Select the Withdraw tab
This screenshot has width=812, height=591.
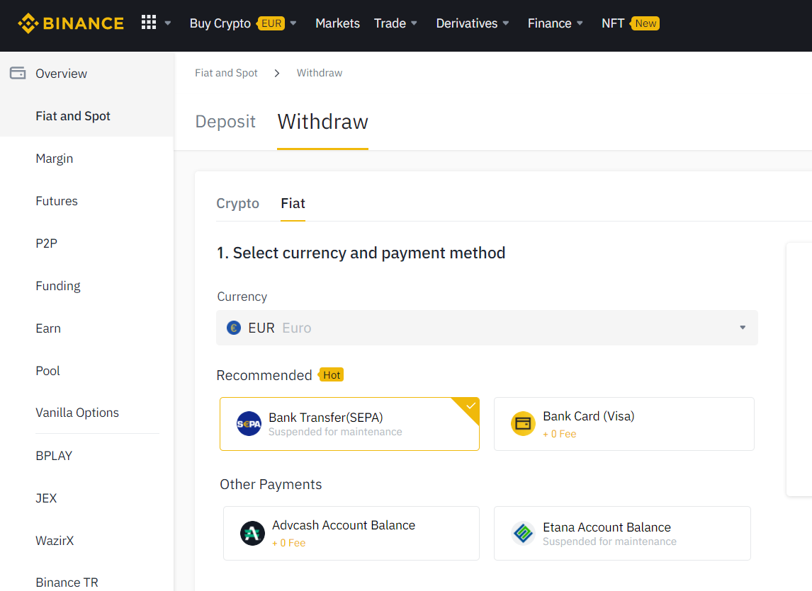(322, 122)
